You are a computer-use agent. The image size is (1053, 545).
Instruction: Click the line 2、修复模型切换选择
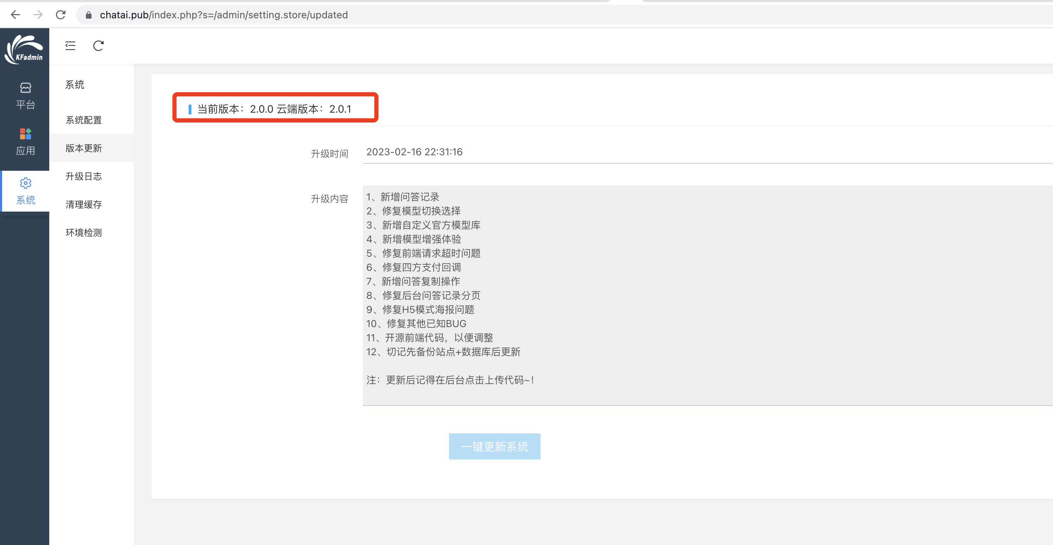tap(413, 211)
